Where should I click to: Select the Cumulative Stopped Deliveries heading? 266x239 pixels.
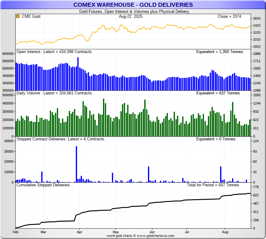(43, 185)
